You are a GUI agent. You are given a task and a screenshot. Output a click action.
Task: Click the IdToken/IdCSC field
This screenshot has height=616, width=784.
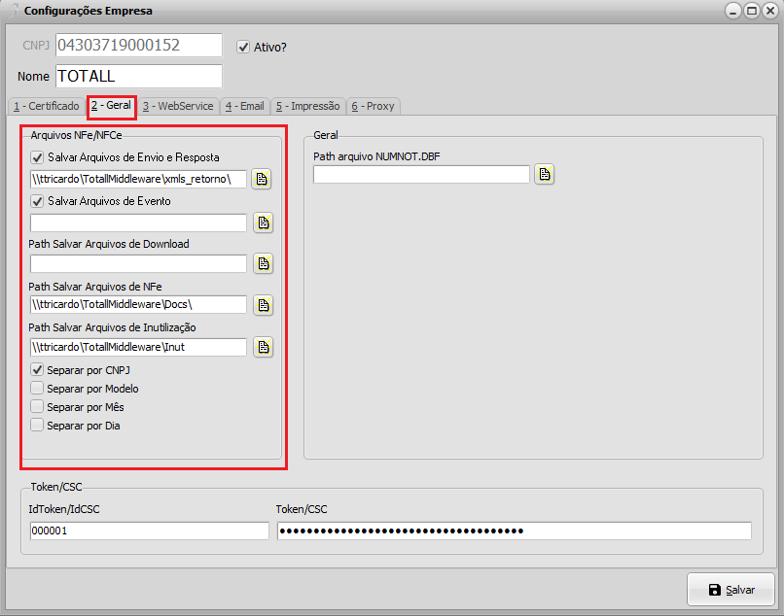click(150, 530)
